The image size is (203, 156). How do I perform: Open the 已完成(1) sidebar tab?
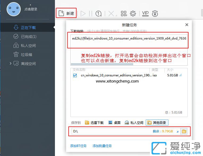[x=28, y=37]
